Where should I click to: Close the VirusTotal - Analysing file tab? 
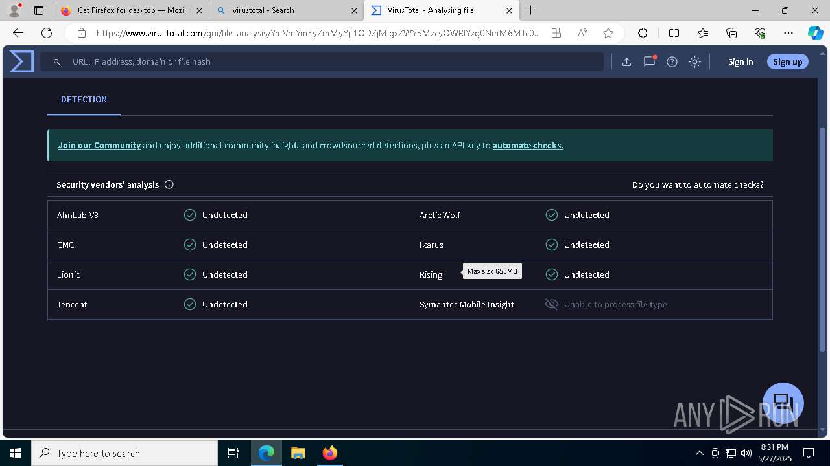(x=509, y=10)
